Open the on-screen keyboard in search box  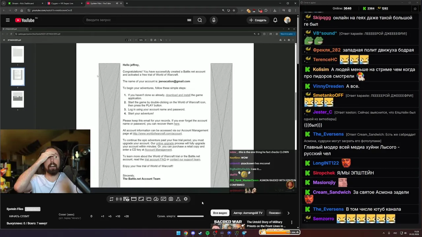point(189,20)
